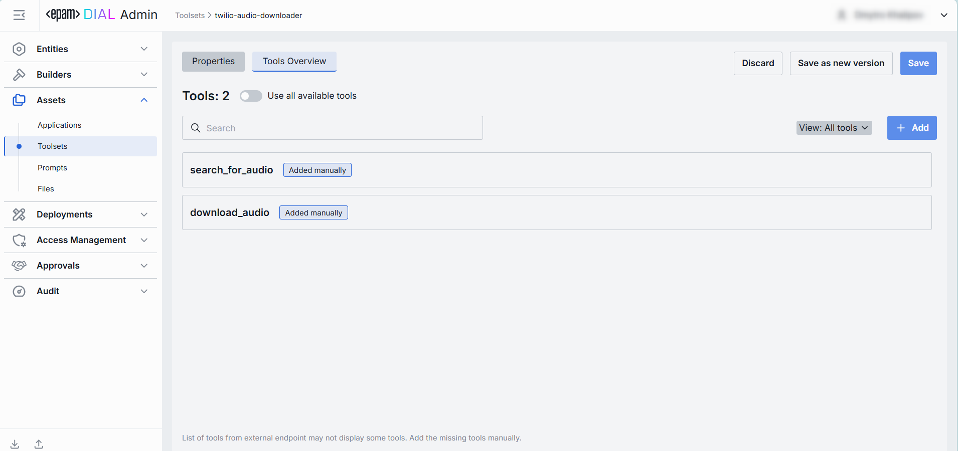Click the tools Search input field
This screenshot has width=958, height=451.
(x=341, y=128)
